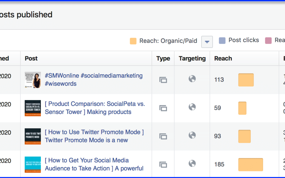The image size is (285, 178).
Task: Click the orange reach bar beside 185
Action: click(251, 165)
